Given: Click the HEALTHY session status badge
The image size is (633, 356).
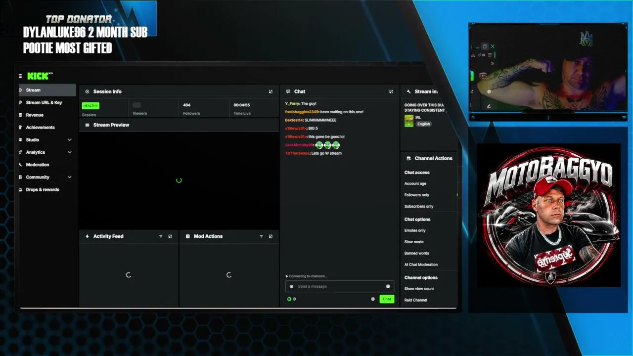Looking at the screenshot, I should (x=90, y=105).
